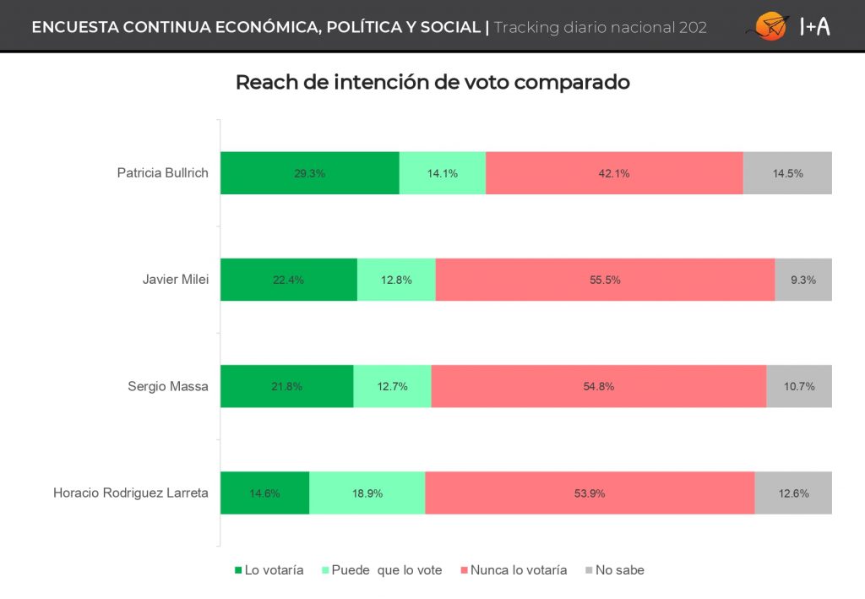Image resolution: width=865 pixels, height=599 pixels.
Task: Select the Sergio Massa axis label
Action: pos(167,386)
